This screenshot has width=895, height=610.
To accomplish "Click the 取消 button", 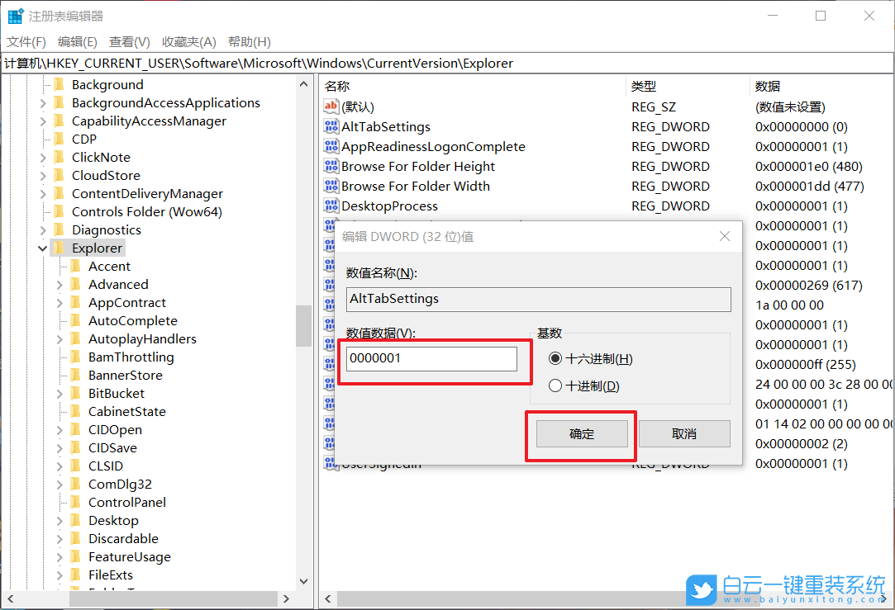I will click(684, 433).
